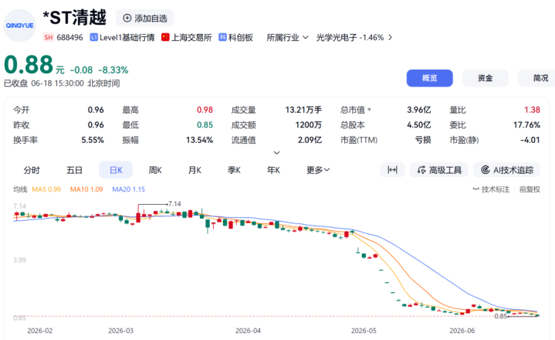
Task: Click the 最高 value 0.98
Action: [205, 110]
